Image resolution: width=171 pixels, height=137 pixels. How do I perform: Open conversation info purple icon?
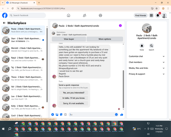[120, 26]
